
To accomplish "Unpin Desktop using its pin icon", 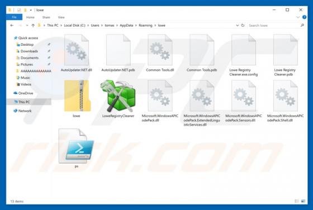I will (49, 44).
